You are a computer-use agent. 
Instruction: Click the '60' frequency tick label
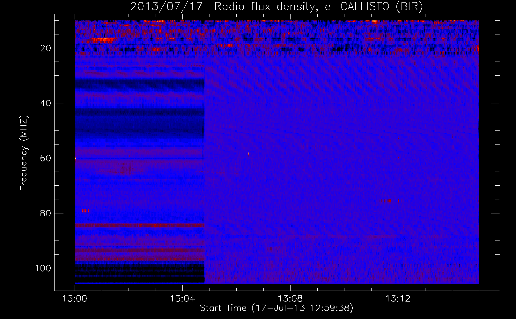[46, 158]
